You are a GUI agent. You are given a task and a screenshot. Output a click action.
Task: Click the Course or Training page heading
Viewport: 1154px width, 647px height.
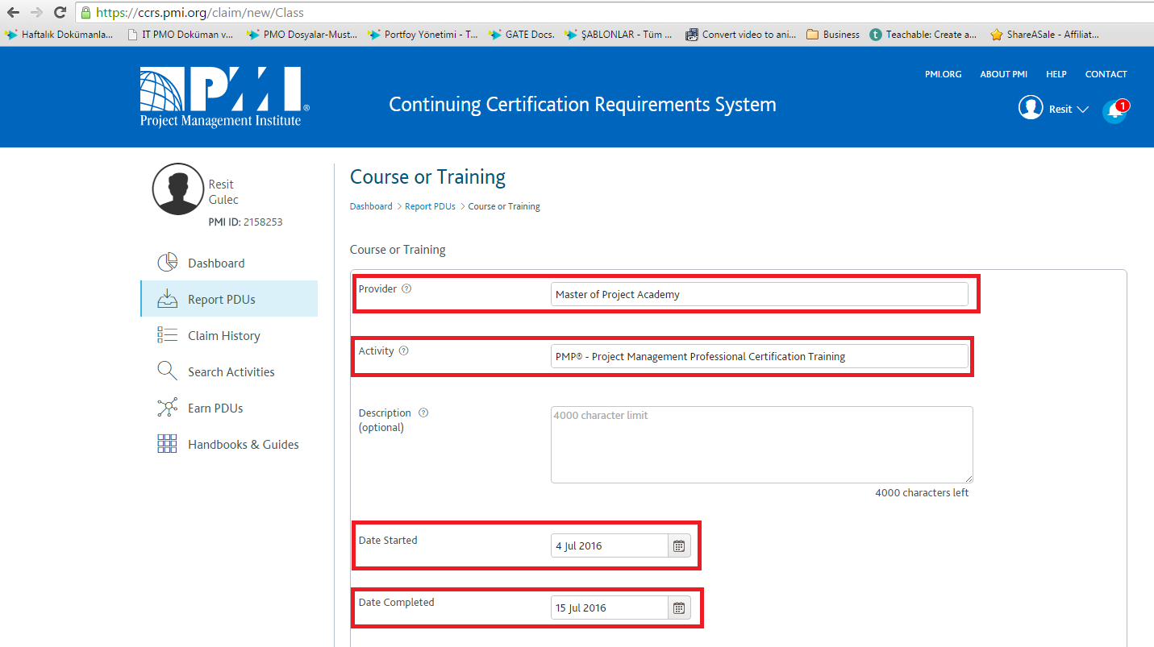click(x=427, y=177)
